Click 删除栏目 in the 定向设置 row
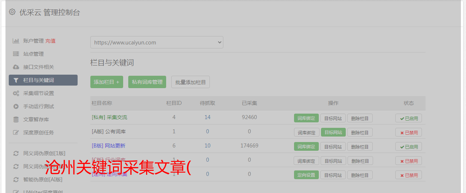The height and width of the screenshot is (193, 466). [x=360, y=175]
